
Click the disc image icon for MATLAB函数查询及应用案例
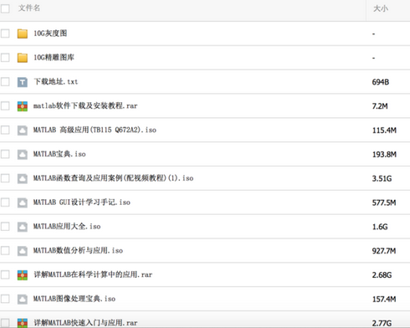click(x=23, y=178)
